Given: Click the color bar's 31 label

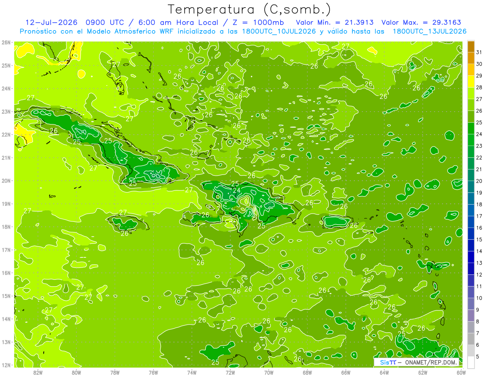Looking at the screenshot, I should click(x=479, y=52).
